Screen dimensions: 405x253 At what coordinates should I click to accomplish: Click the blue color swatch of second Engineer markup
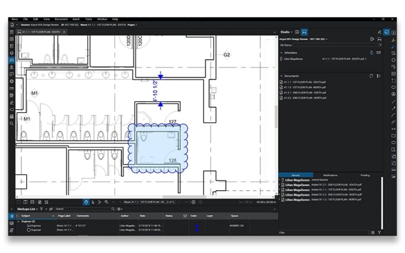coord(197,230)
